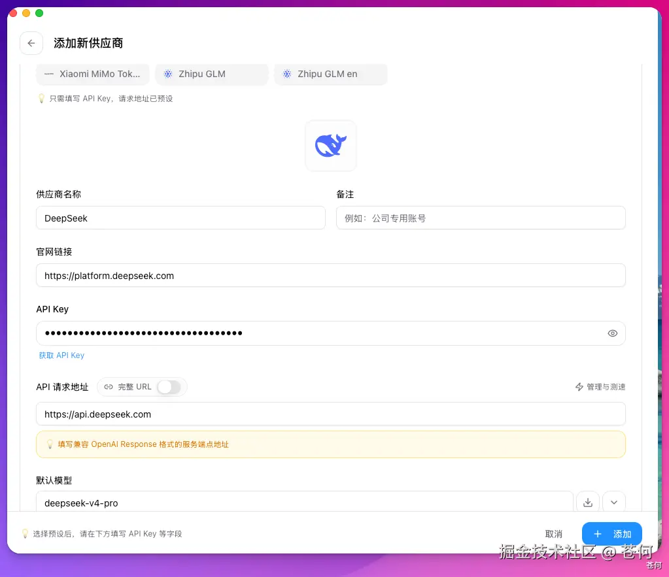Expand the default model dropdown chevron
The height and width of the screenshot is (577, 669).
point(614,503)
